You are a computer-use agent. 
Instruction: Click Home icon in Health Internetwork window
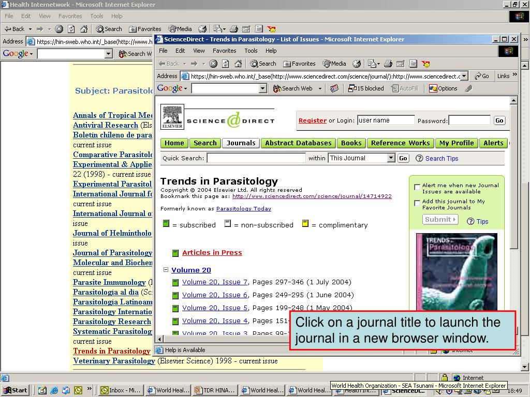pos(84,29)
